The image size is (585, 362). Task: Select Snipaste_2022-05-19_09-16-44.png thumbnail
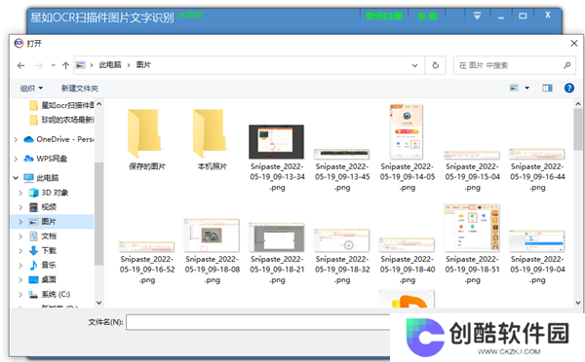(x=537, y=154)
